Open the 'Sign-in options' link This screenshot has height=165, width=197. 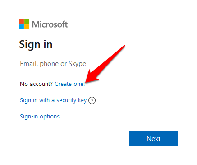coord(40,117)
